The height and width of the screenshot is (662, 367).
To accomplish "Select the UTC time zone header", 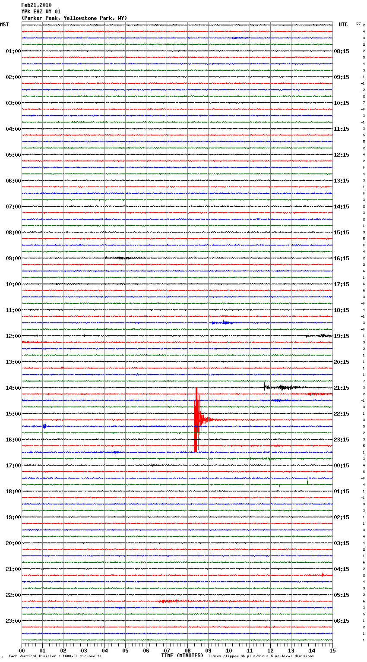I will click(x=343, y=25).
